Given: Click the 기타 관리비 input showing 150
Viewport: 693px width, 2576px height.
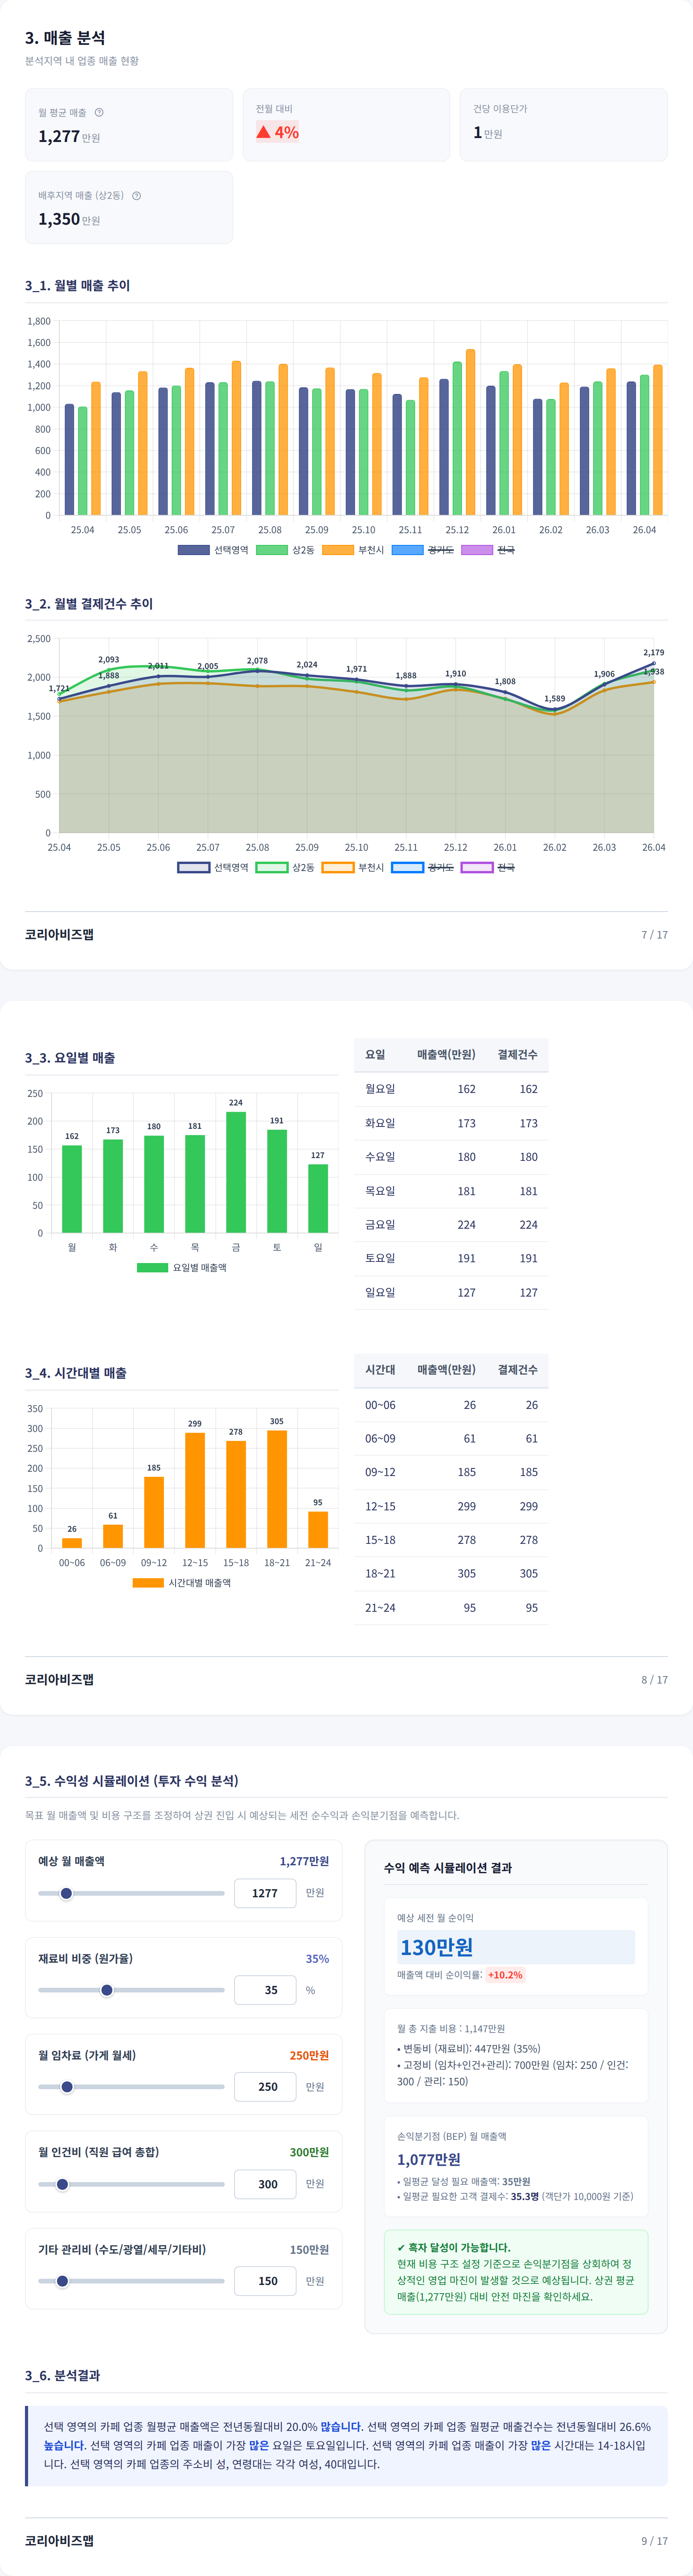Looking at the screenshot, I should click(x=265, y=2281).
